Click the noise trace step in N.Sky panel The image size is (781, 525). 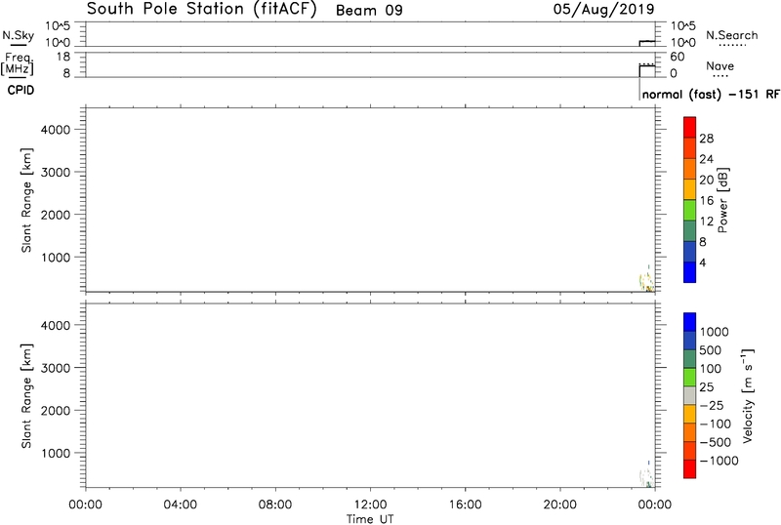click(x=646, y=43)
